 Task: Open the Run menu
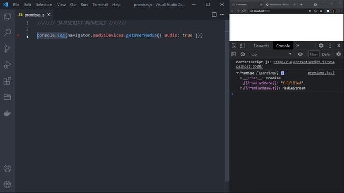pos(84,5)
